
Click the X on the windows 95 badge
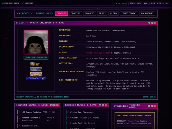coord(43,79)
